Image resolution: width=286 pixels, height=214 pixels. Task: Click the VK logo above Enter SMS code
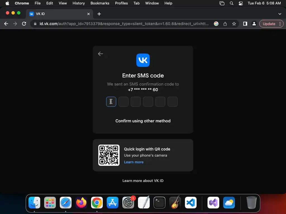(x=143, y=60)
